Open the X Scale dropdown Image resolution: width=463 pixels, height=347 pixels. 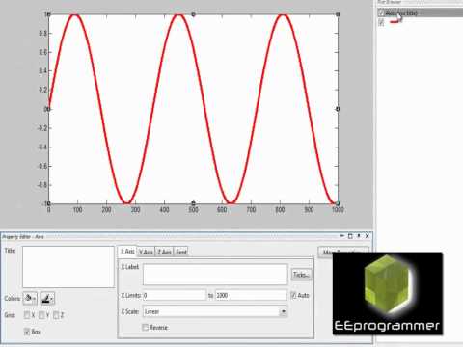[284, 311]
